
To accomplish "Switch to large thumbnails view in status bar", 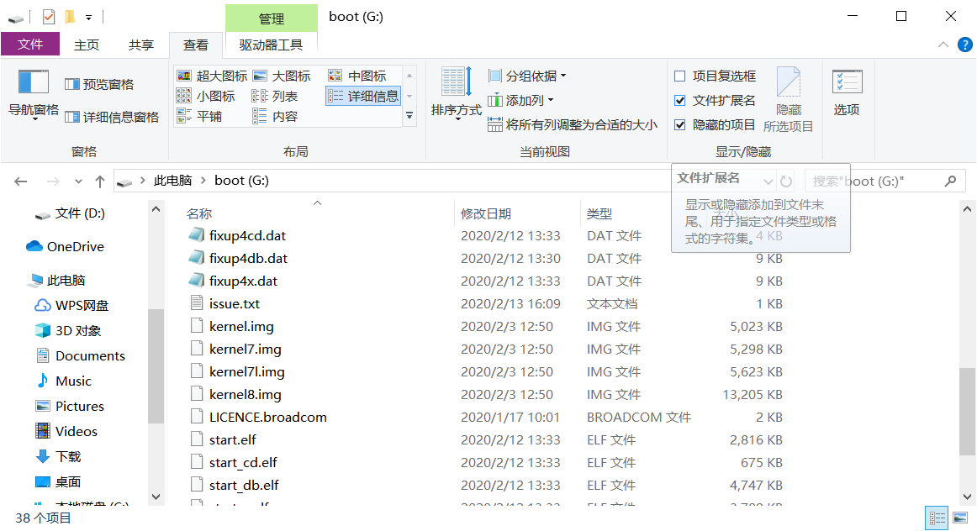I will (x=960, y=518).
